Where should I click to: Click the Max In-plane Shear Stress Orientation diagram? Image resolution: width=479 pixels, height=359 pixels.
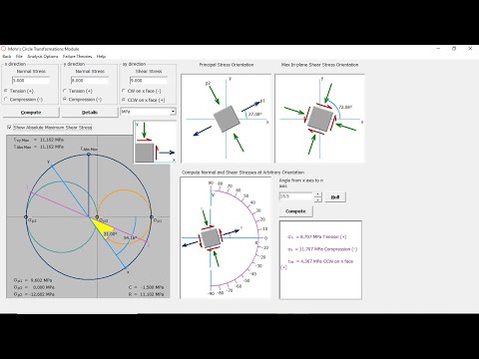[x=319, y=119]
